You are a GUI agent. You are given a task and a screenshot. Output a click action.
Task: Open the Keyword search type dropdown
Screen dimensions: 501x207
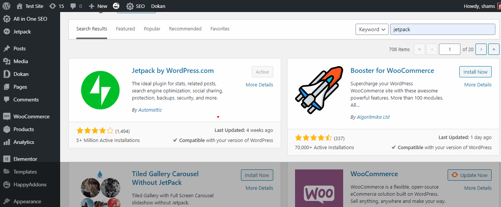click(372, 29)
